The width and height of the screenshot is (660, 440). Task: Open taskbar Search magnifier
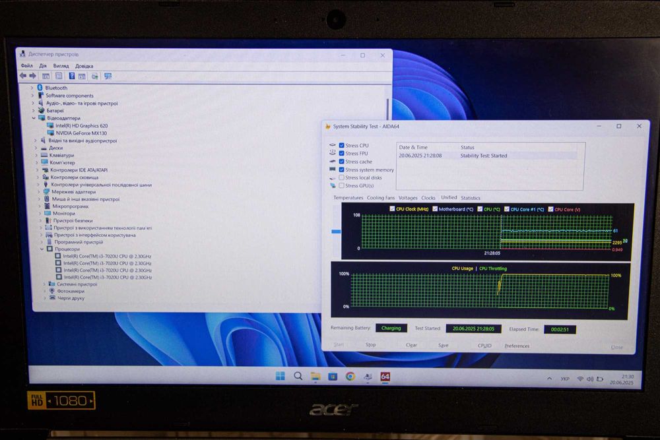[x=298, y=376]
